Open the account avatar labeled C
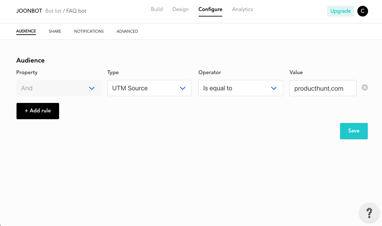 coord(363,11)
